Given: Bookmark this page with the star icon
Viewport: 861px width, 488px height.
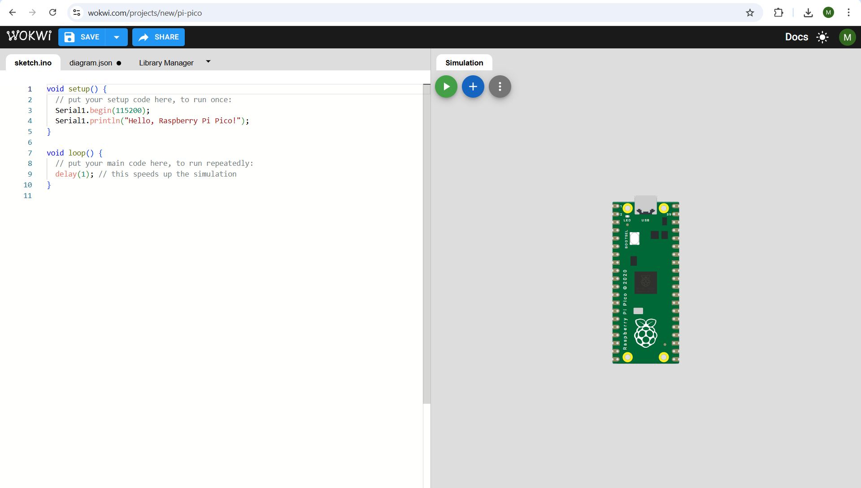Looking at the screenshot, I should click(750, 13).
